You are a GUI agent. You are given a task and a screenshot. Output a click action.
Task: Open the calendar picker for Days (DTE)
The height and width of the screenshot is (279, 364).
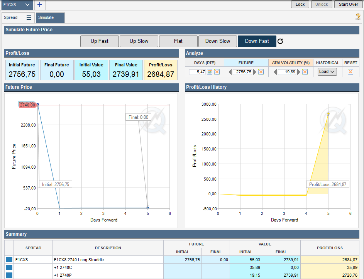tap(210, 72)
